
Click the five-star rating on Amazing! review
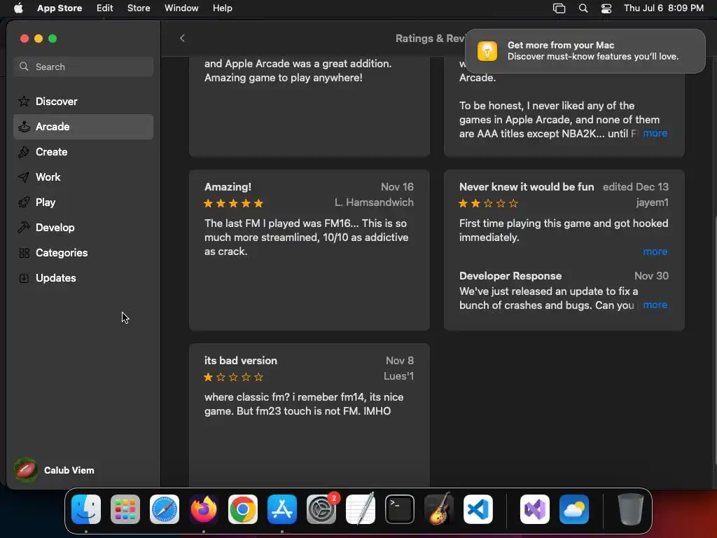pos(233,203)
